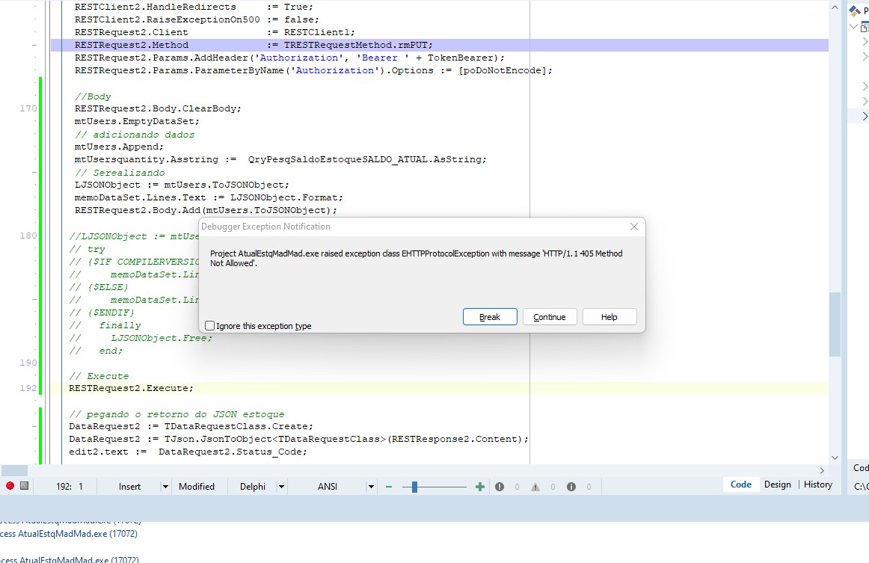Switch to the Design tab
869x563 pixels.
tap(778, 484)
